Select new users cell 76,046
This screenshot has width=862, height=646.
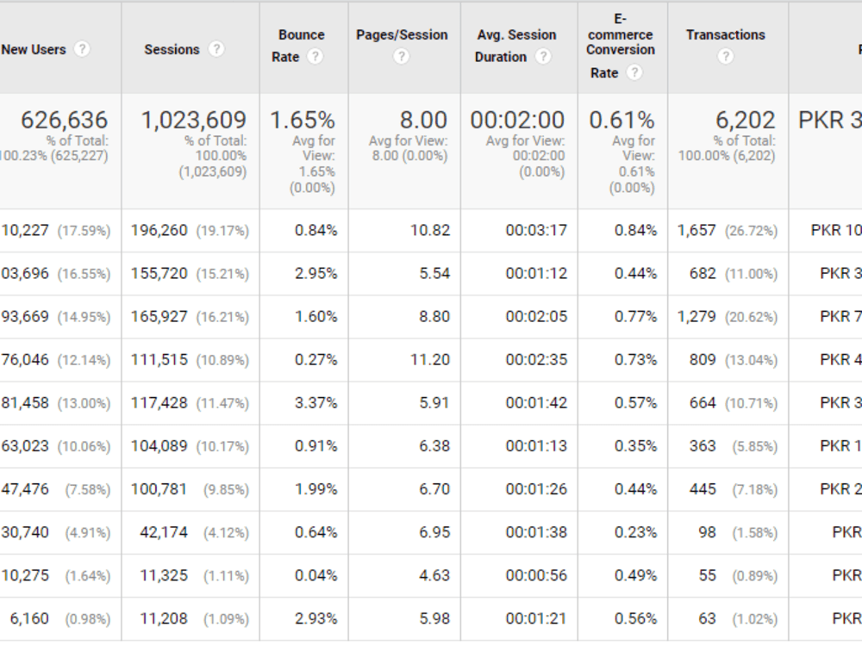tap(25, 360)
